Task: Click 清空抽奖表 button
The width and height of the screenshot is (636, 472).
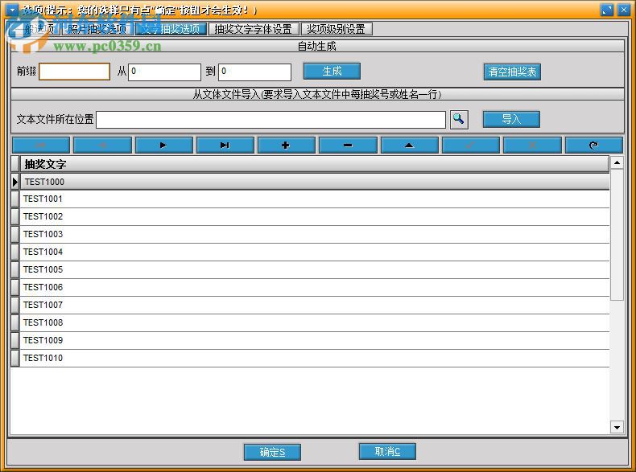Action: [x=512, y=72]
